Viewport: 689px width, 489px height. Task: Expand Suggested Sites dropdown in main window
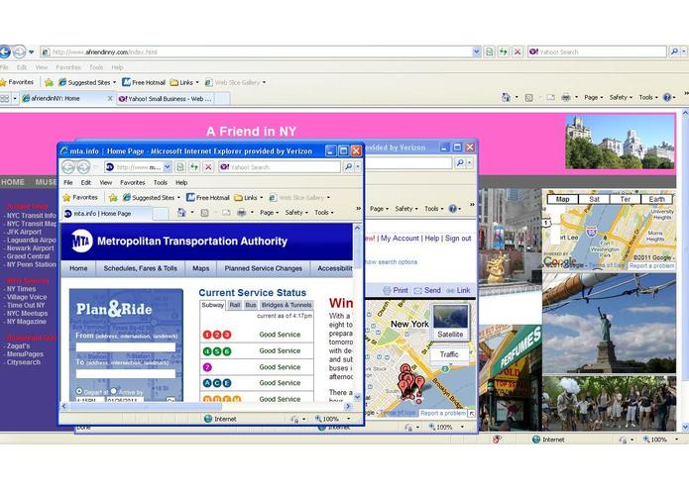pos(114,82)
